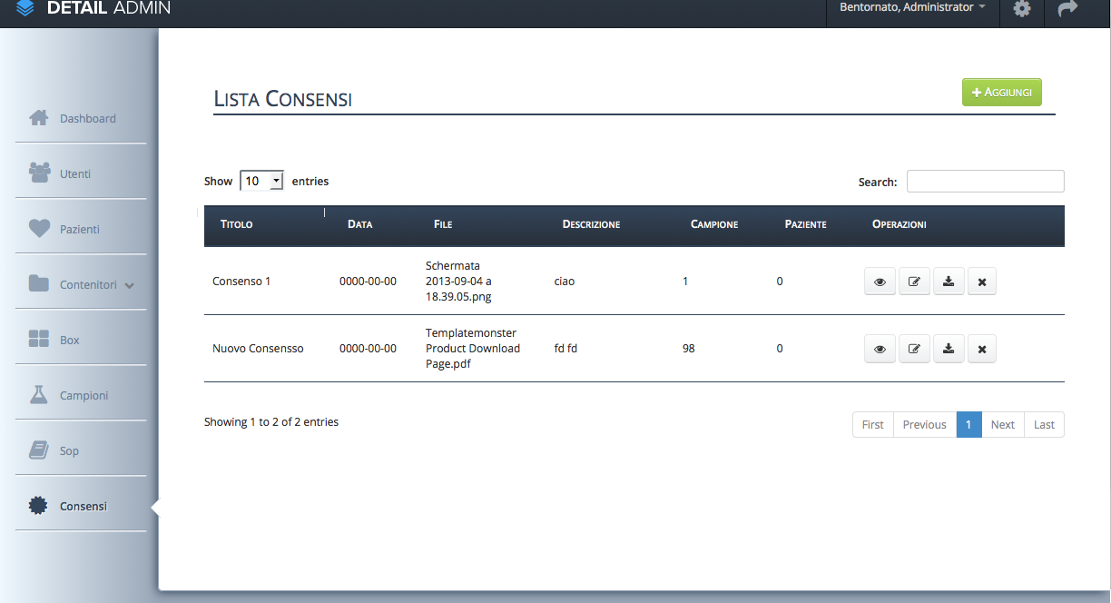Delete the Nuovo Consensso row

(982, 349)
